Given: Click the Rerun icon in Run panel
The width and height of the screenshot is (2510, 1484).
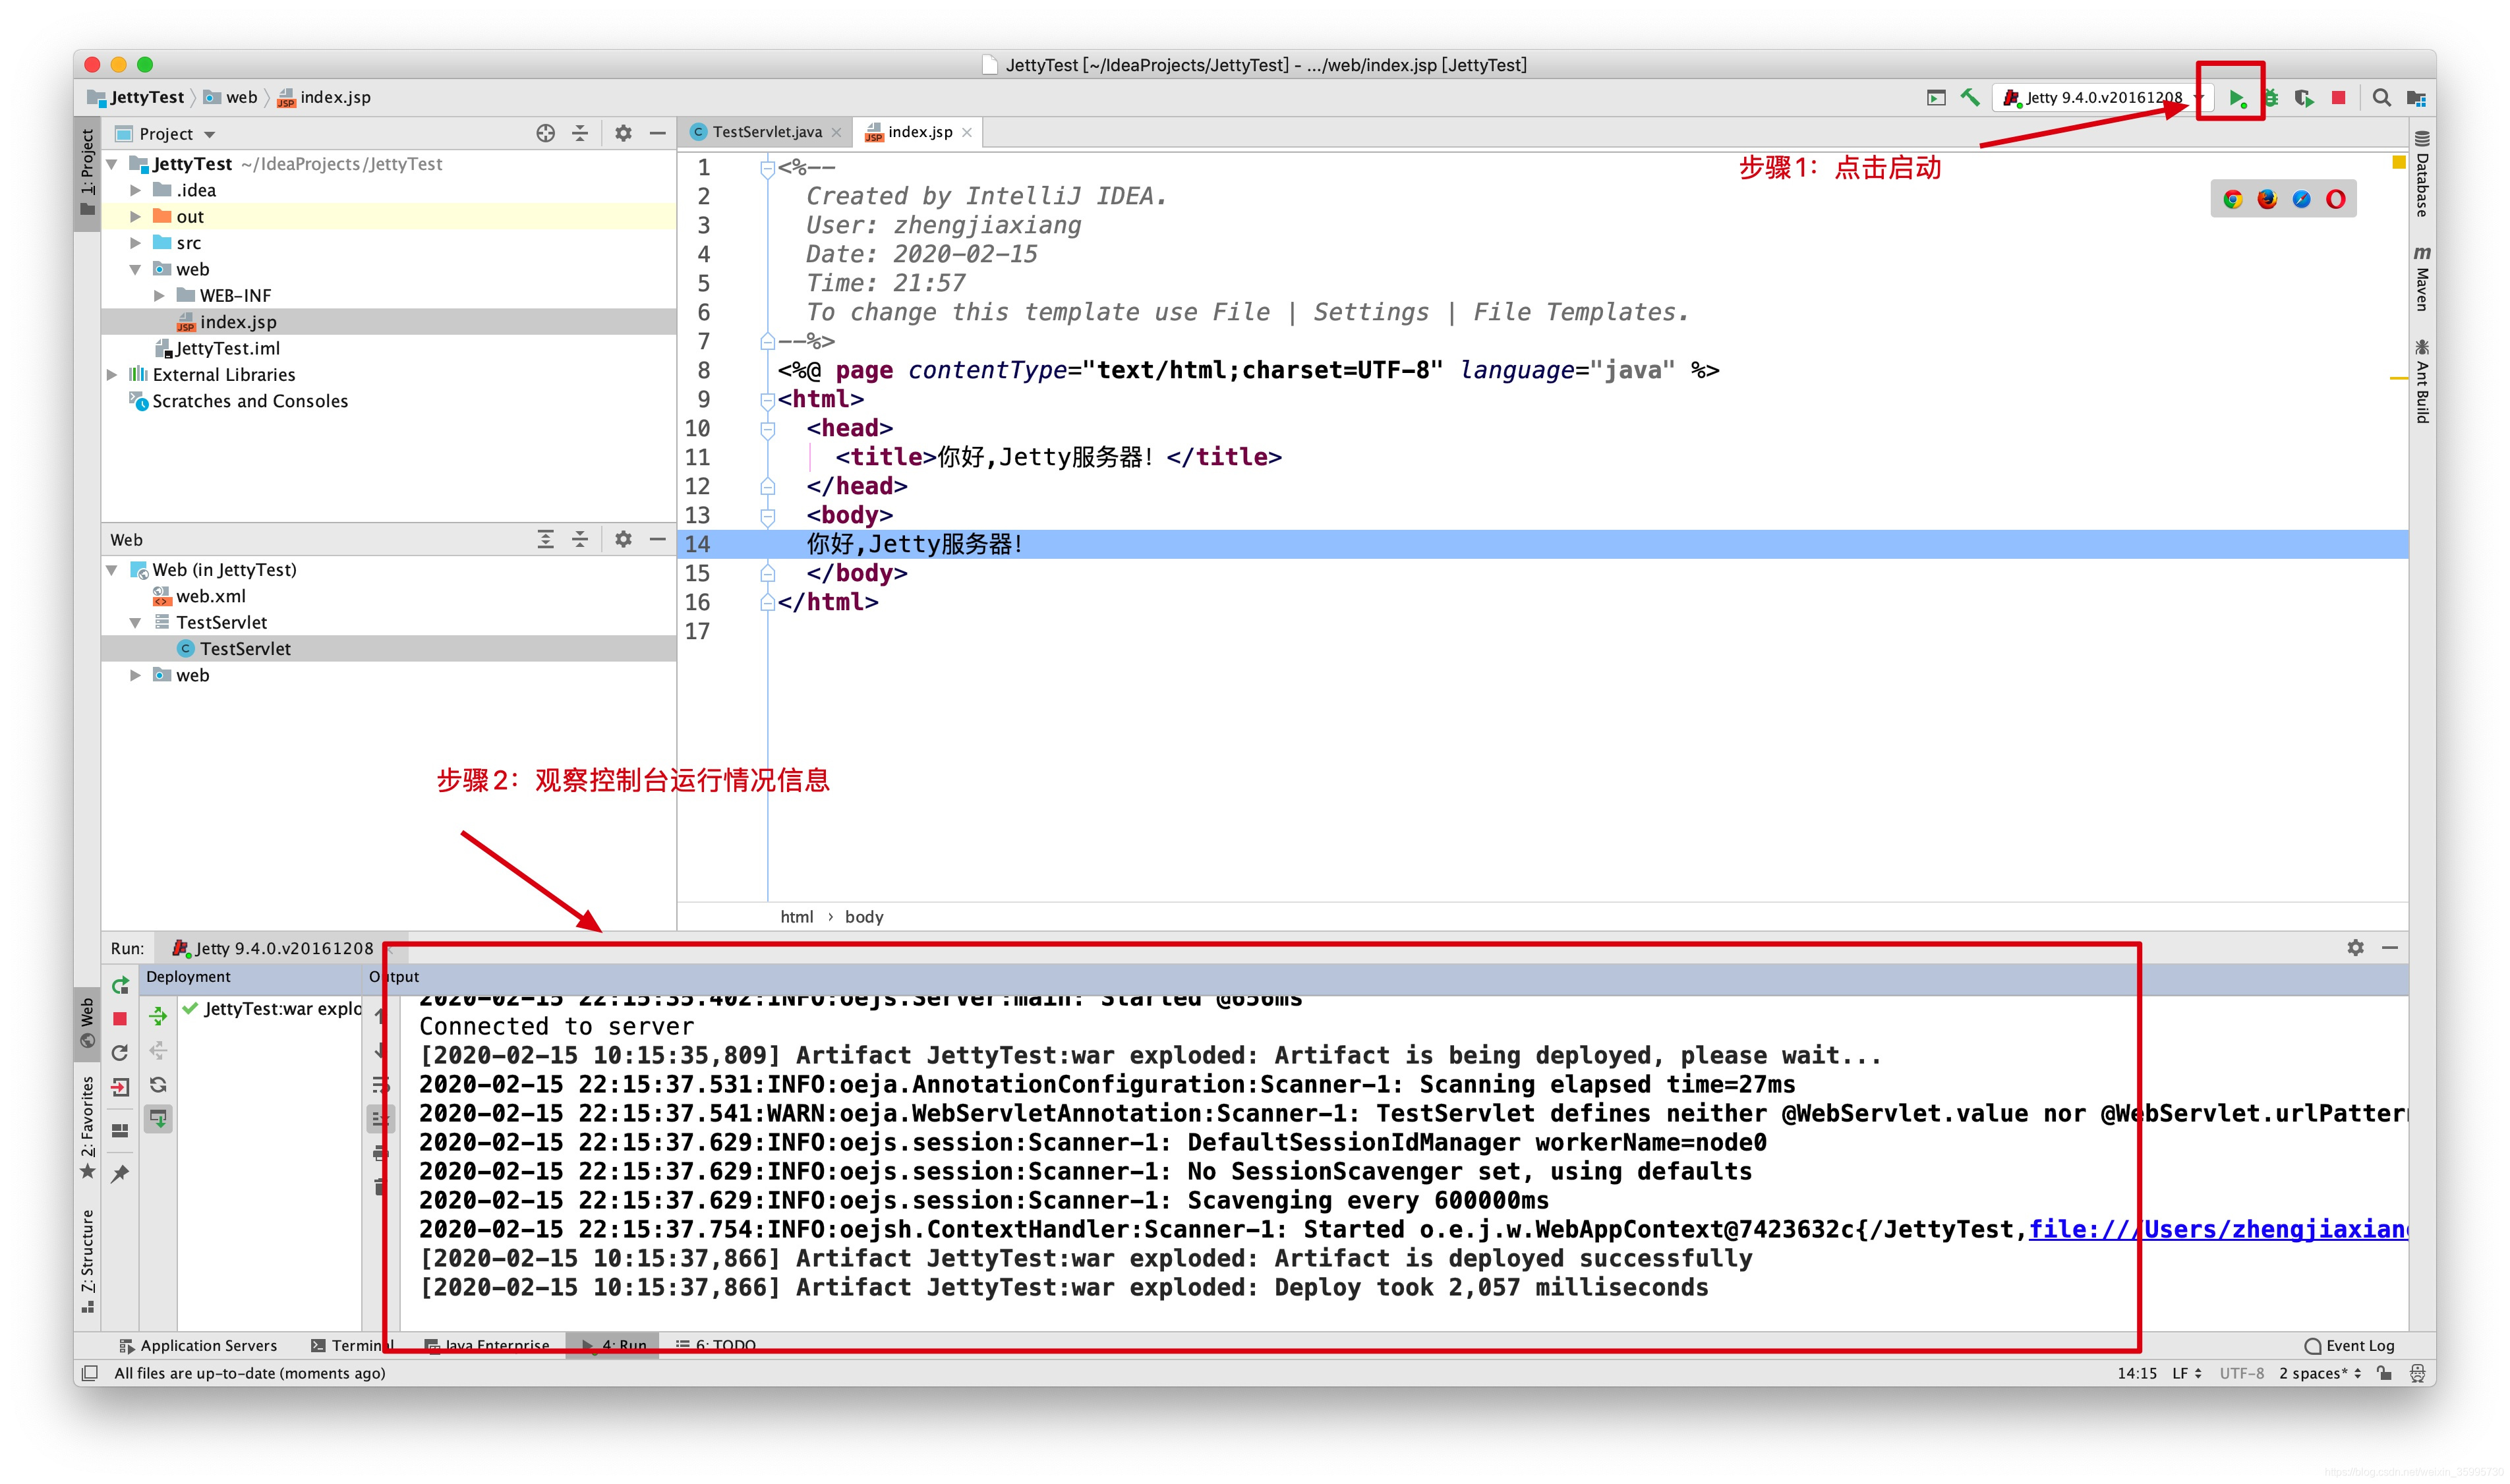Looking at the screenshot, I should (x=120, y=986).
